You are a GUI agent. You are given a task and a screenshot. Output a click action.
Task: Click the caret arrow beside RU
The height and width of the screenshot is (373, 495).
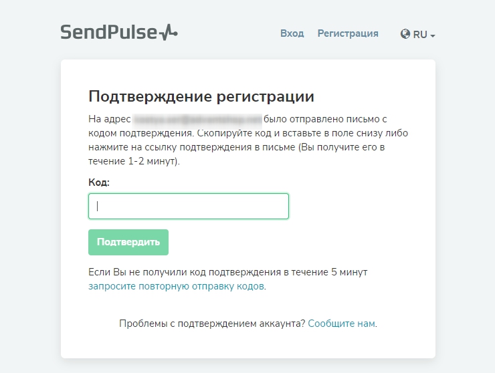click(433, 35)
